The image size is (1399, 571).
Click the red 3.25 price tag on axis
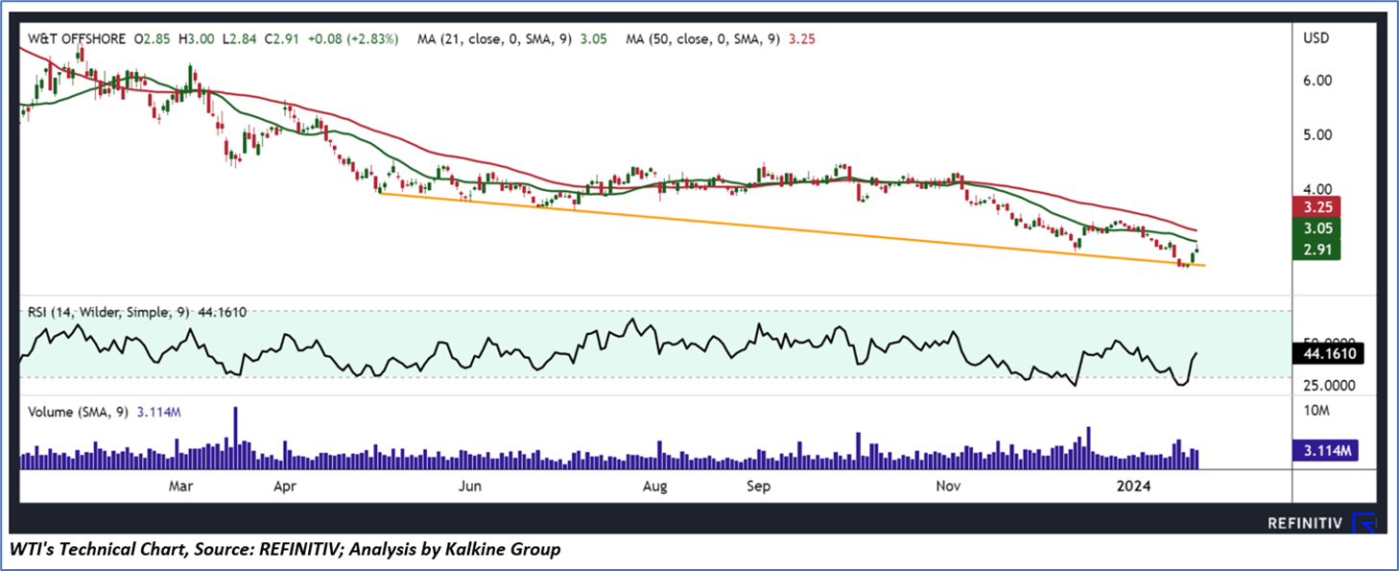(1316, 207)
